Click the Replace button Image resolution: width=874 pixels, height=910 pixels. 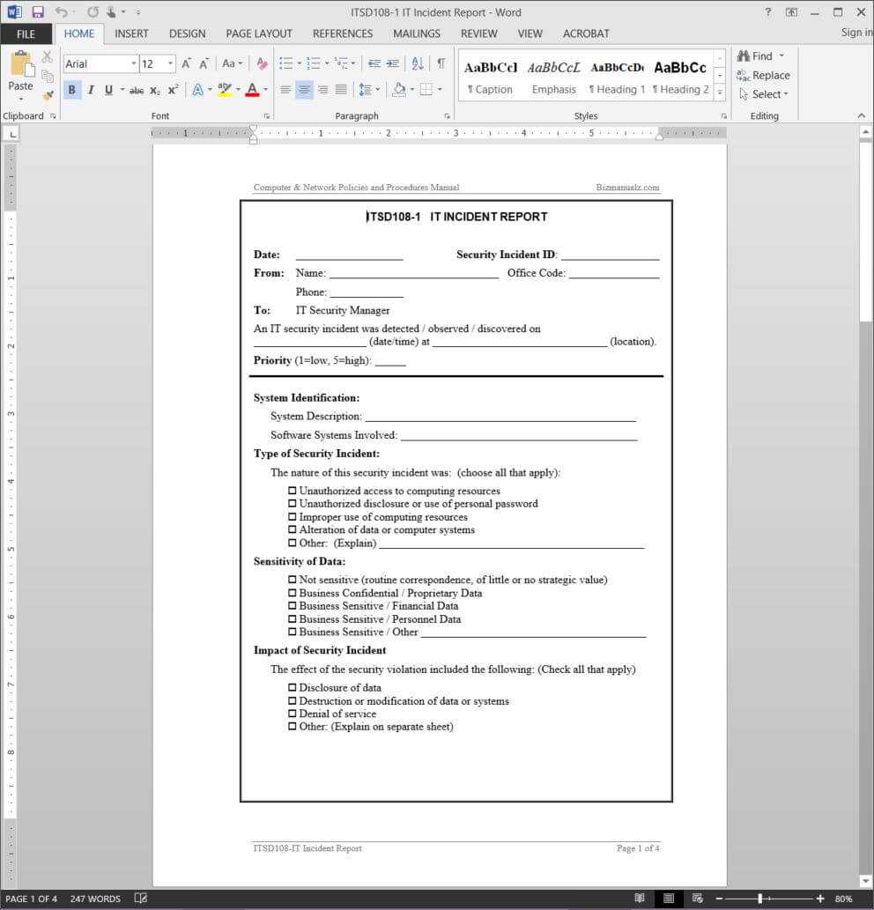tap(763, 75)
